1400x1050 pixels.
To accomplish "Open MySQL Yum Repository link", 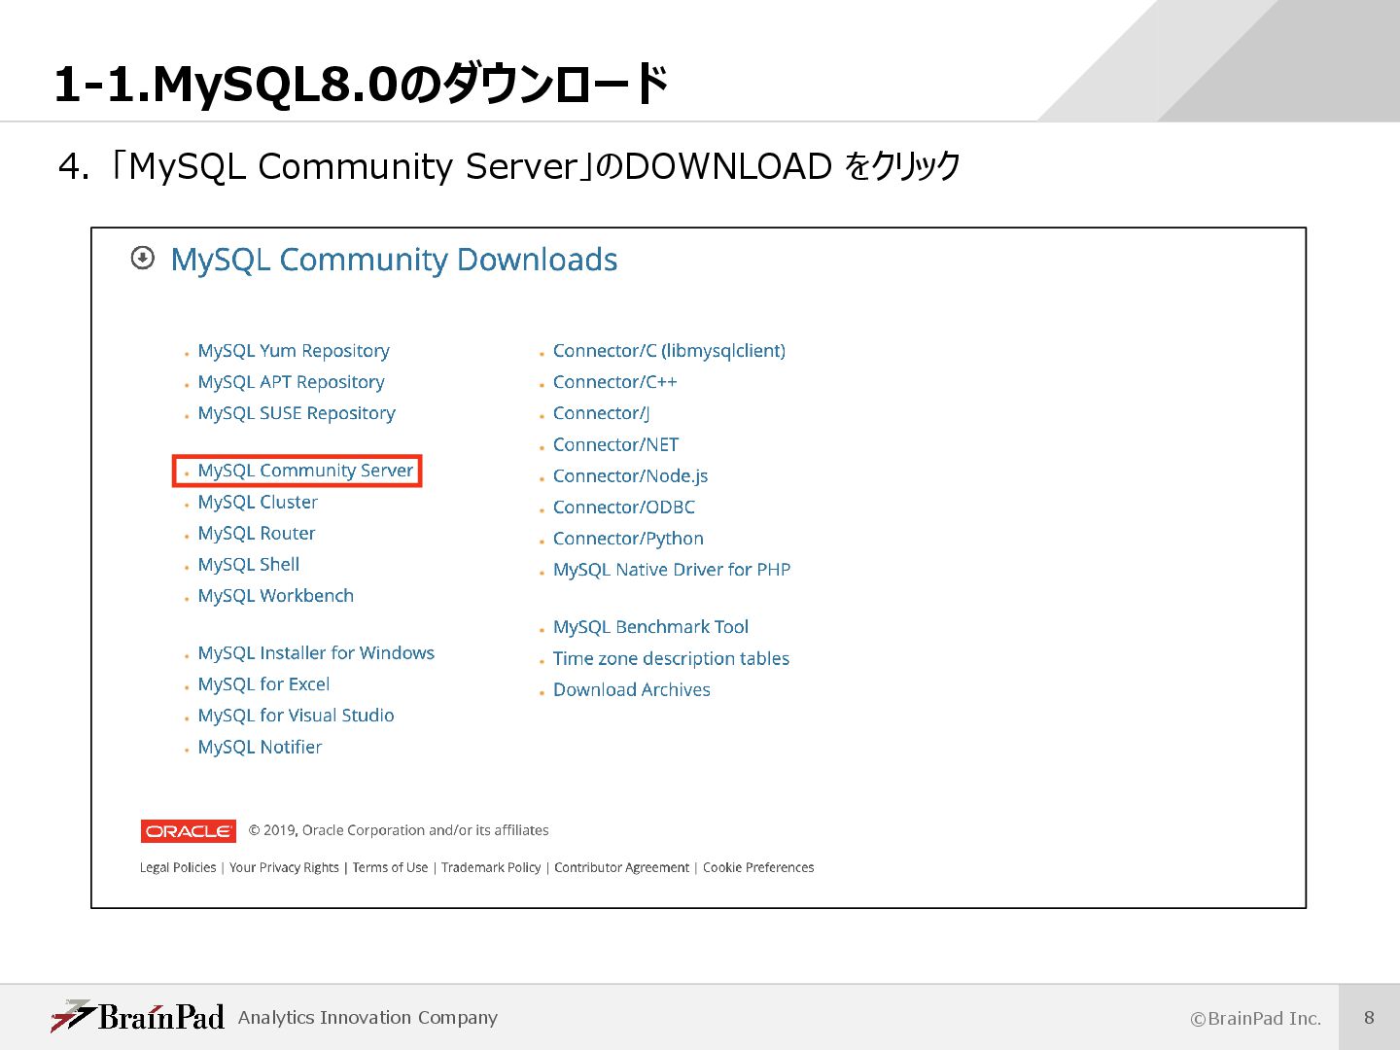I will (294, 351).
